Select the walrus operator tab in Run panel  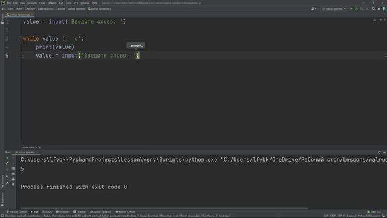tap(26, 153)
